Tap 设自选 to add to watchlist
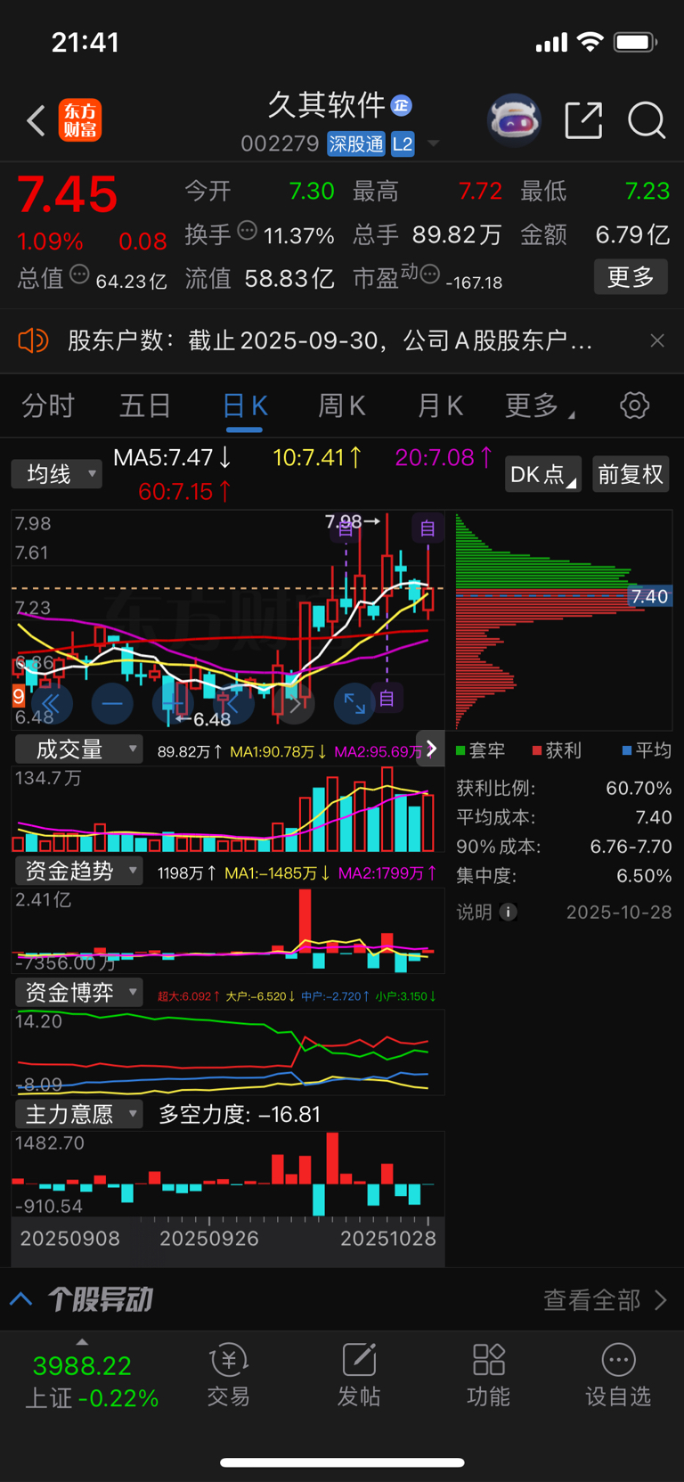This screenshot has width=684, height=1482. pyautogui.click(x=618, y=1375)
